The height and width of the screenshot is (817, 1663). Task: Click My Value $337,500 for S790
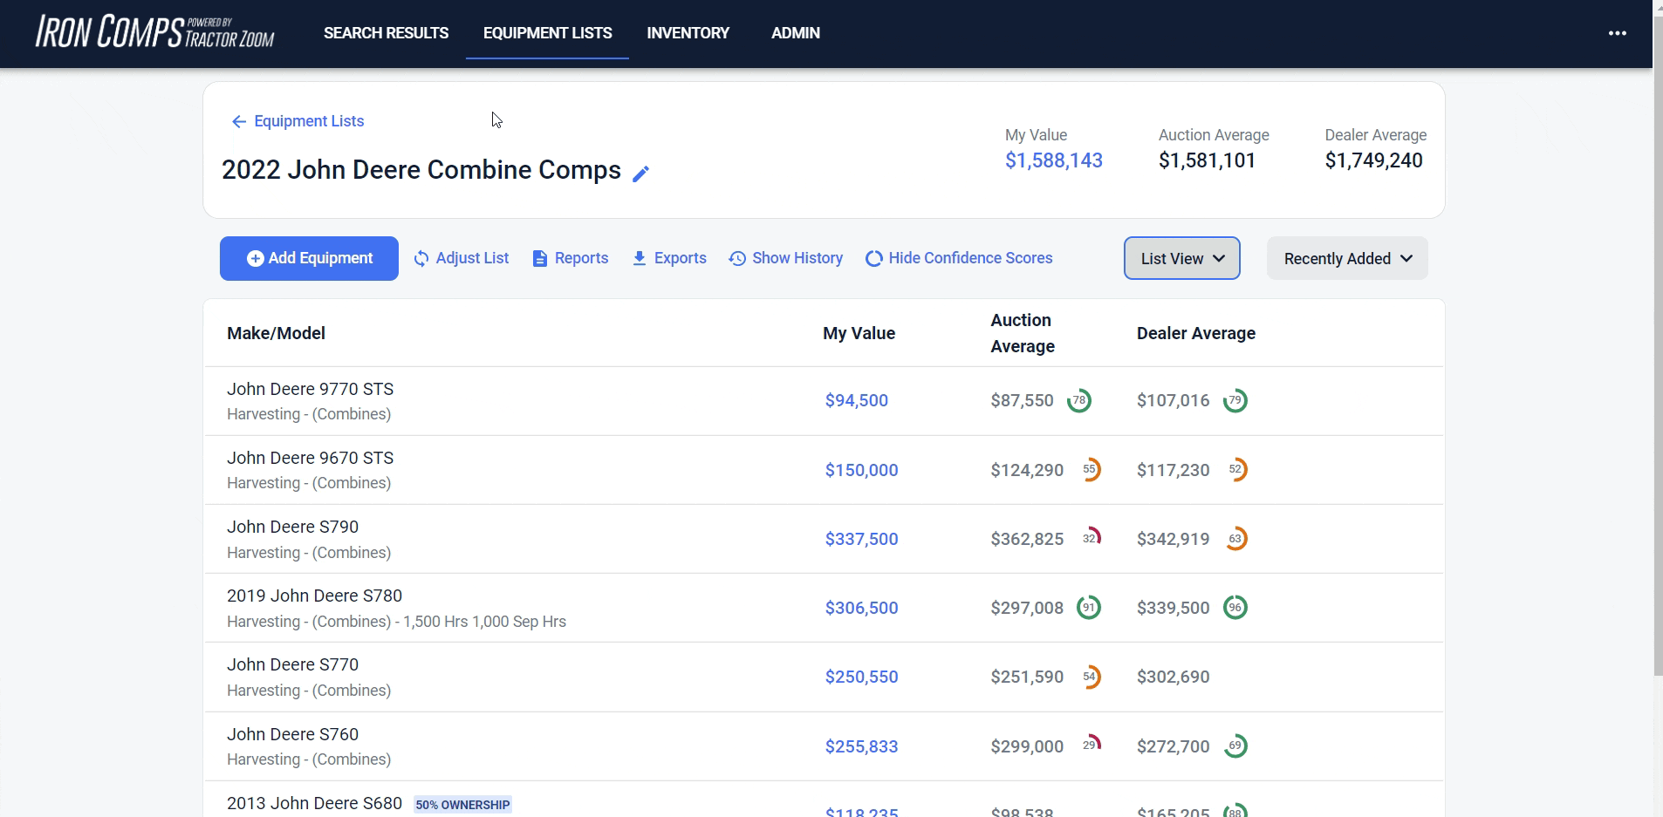pos(862,538)
